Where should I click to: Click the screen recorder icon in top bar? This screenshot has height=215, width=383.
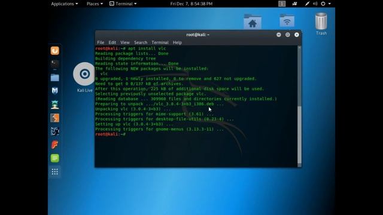[x=294, y=4]
